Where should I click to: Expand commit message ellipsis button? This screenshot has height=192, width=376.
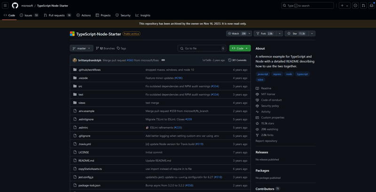[163, 60]
